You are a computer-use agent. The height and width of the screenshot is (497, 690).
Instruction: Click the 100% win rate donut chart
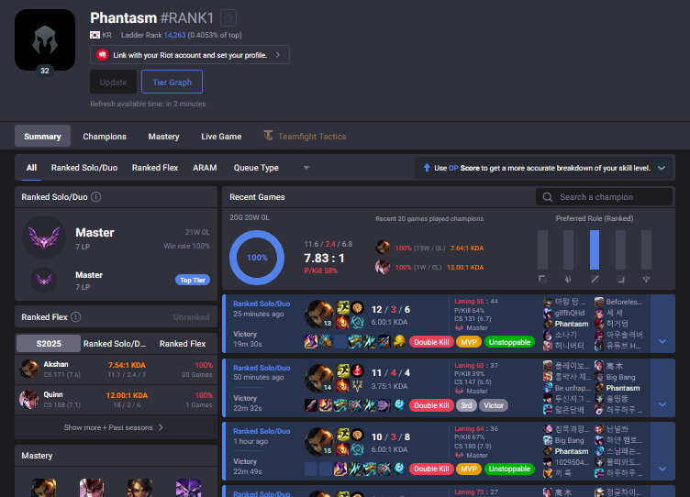[257, 258]
